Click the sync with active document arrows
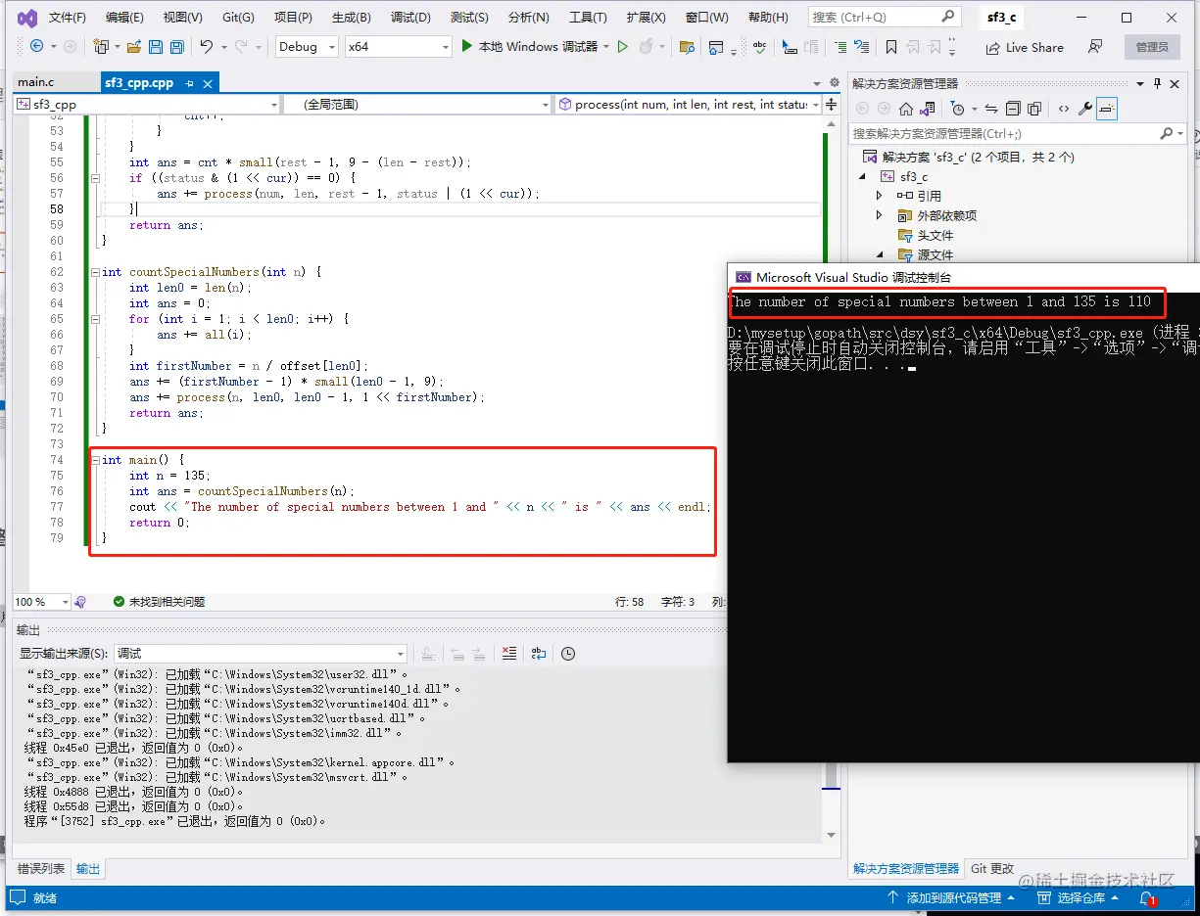Image resolution: width=1200 pixels, height=916 pixels. click(991, 109)
